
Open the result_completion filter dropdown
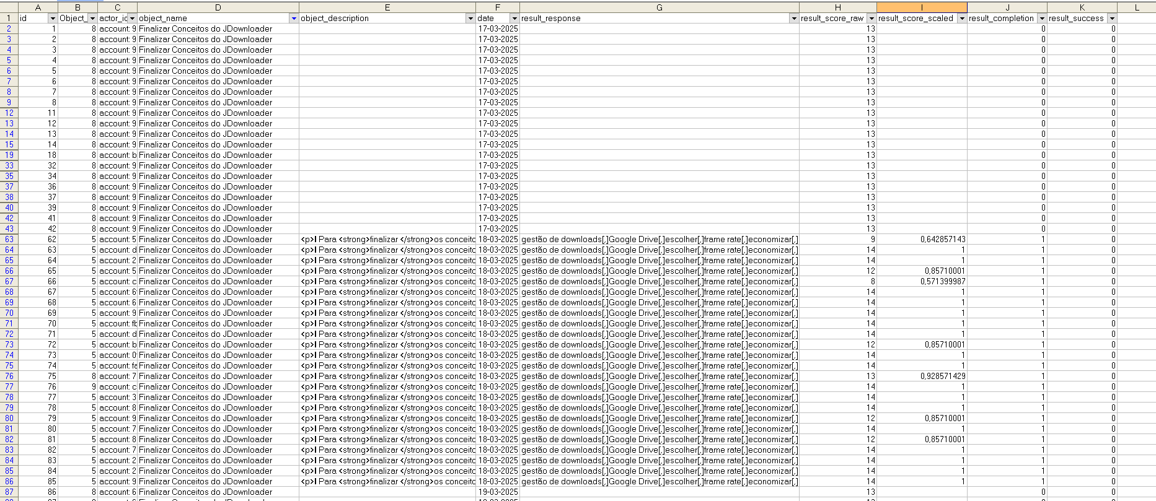pos(1042,19)
